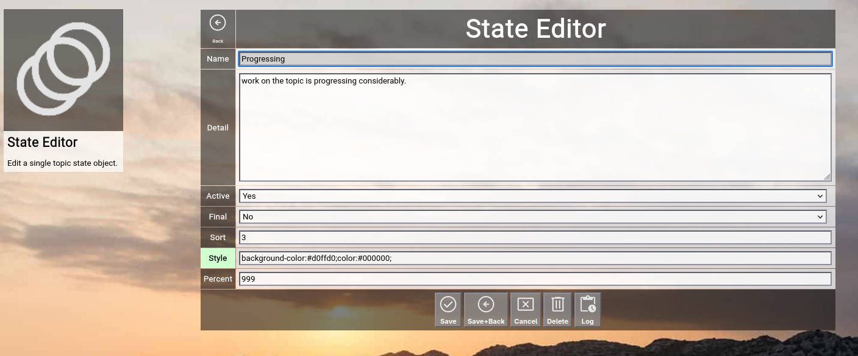Screen dimensions: 858x356
Task: Click the State Editor heading under the logo
Action: tap(43, 143)
